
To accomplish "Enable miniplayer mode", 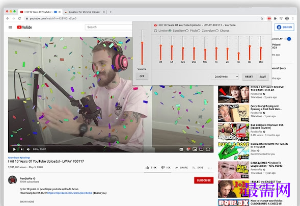I will point(195,149).
